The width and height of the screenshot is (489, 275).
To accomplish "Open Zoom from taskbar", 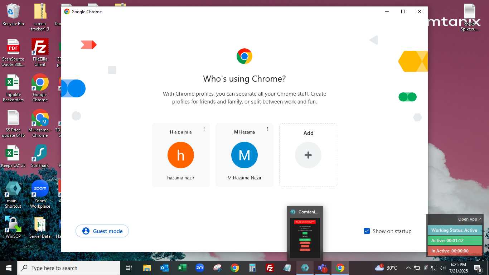I will tap(200, 268).
